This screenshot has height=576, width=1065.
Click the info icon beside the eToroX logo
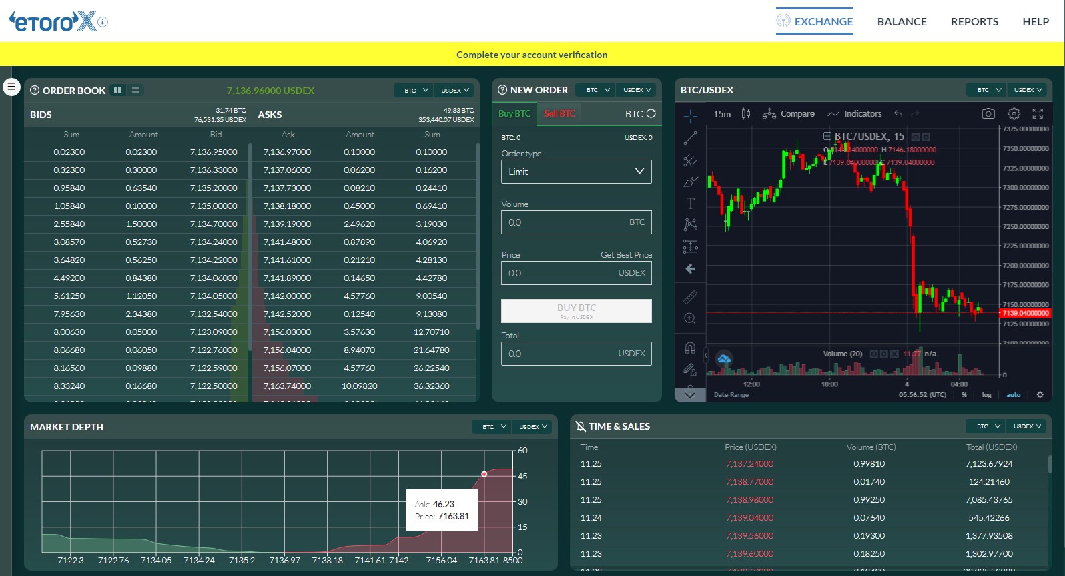pyautogui.click(x=103, y=22)
